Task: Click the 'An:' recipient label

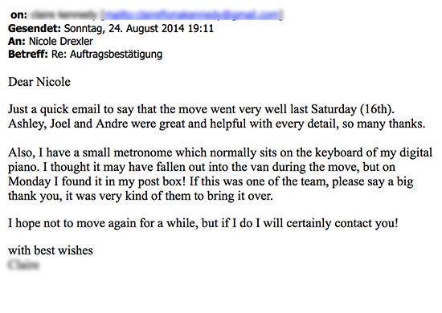Action: pos(17,42)
